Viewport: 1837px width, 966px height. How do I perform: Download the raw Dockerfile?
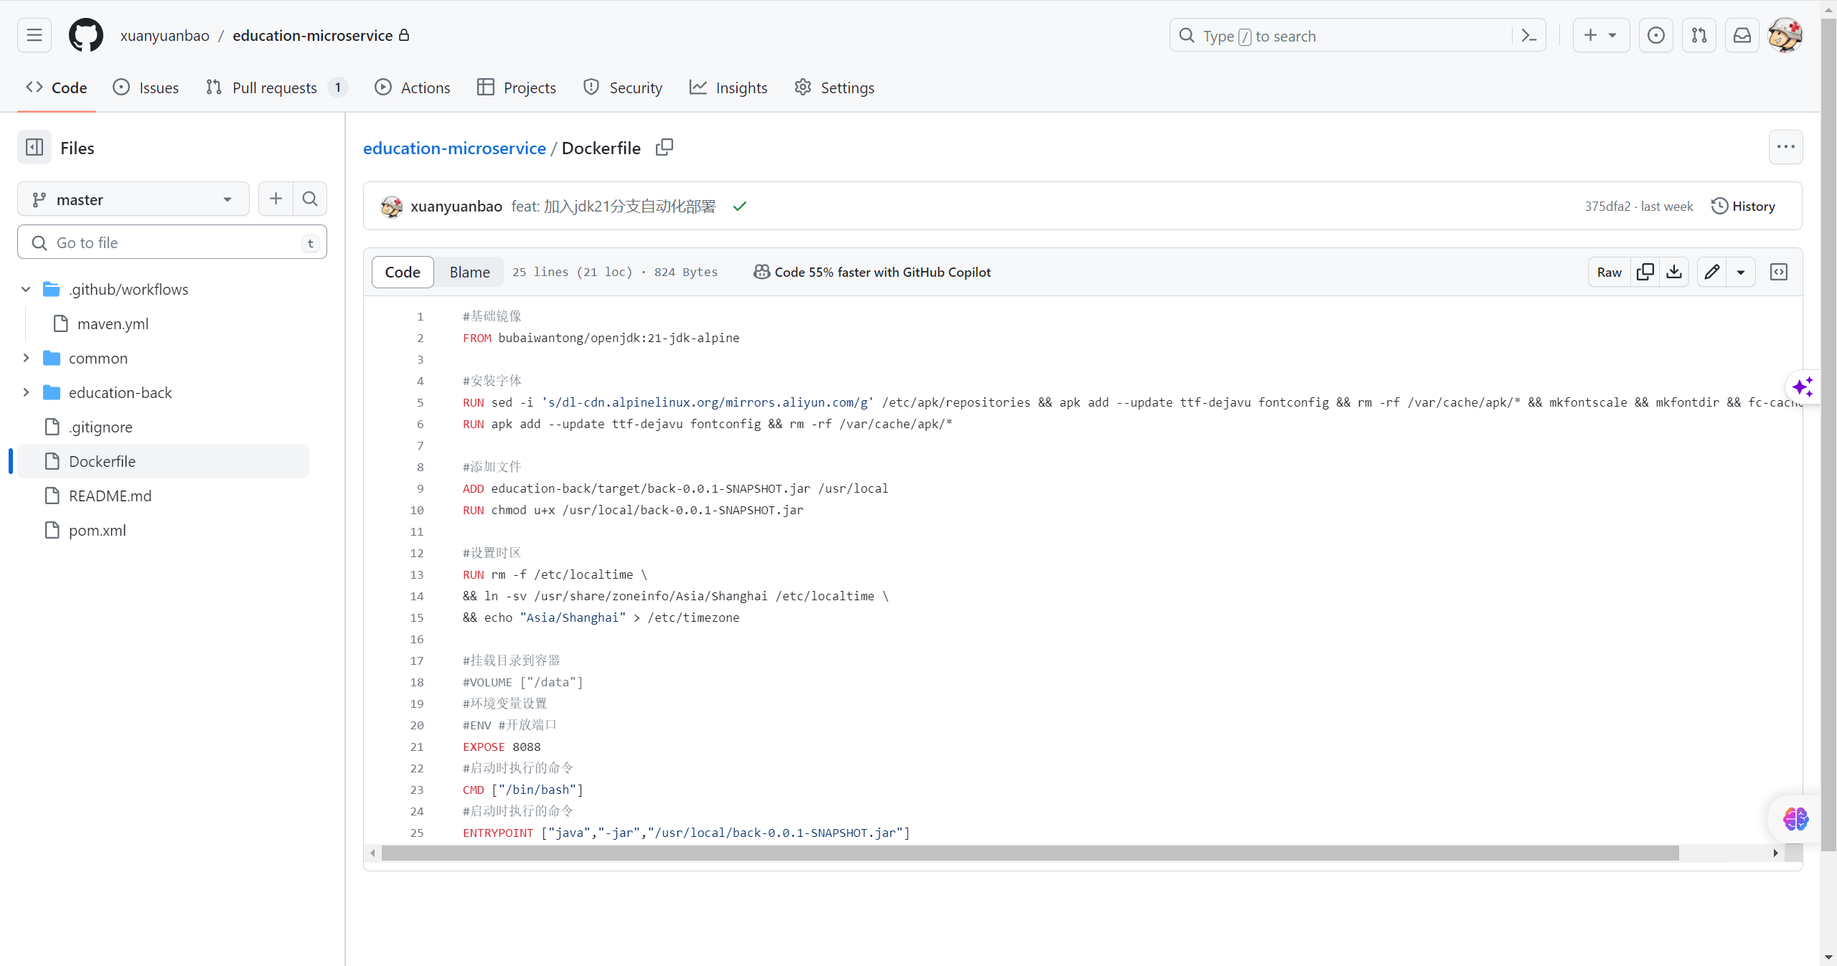[1674, 272]
